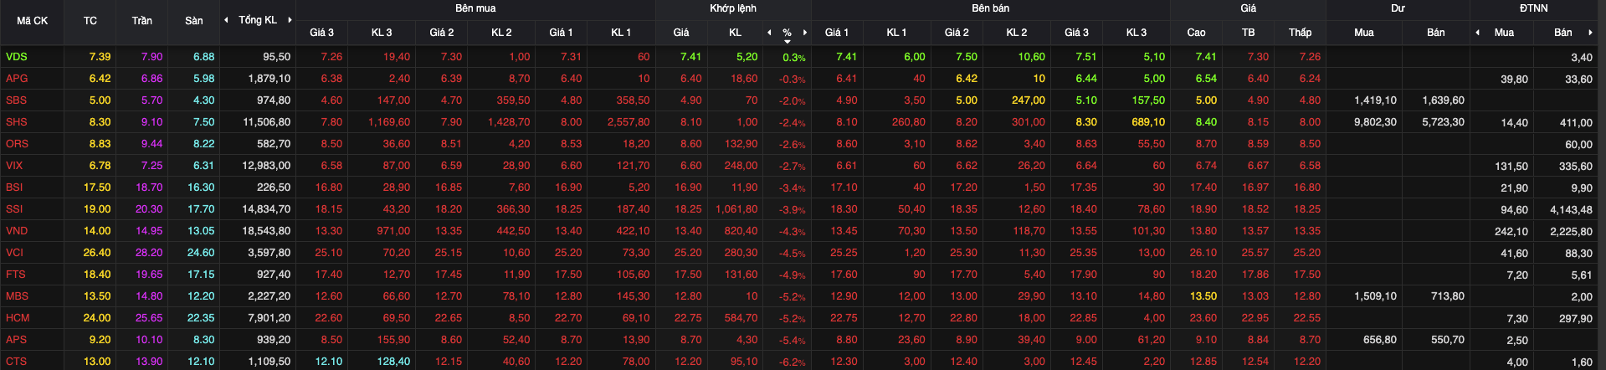This screenshot has width=1606, height=370.
Task: Select SHS total volume 11,506,80
Action: tap(266, 122)
